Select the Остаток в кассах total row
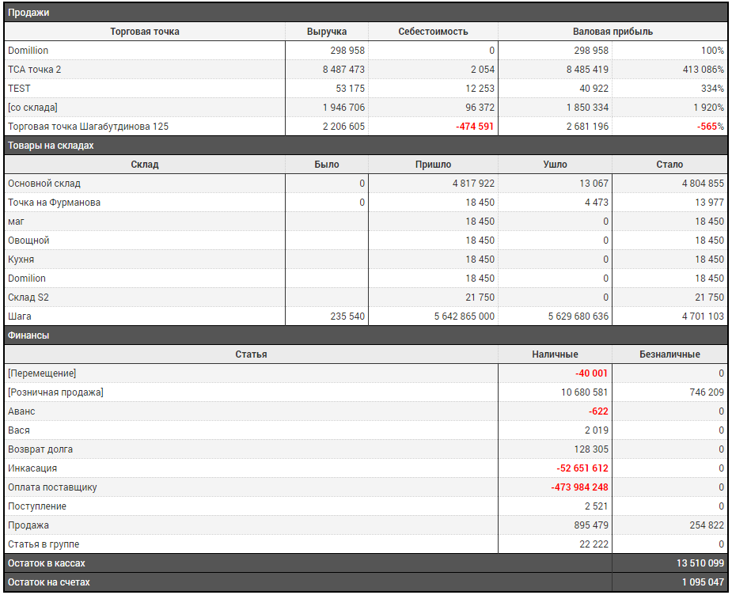 click(x=47, y=563)
